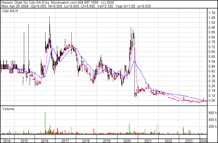The width and height of the screenshot is (218, 143).
Task: Click the Stockwatch.com text in chart title
Action: pyautogui.click(x=64, y=2)
